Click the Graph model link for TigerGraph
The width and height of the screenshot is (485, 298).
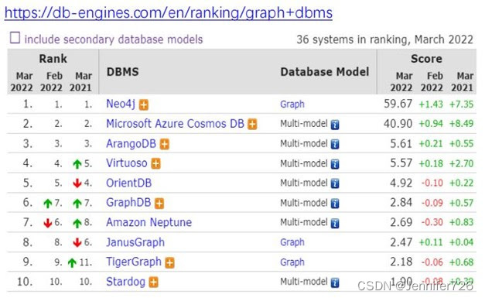(292, 262)
